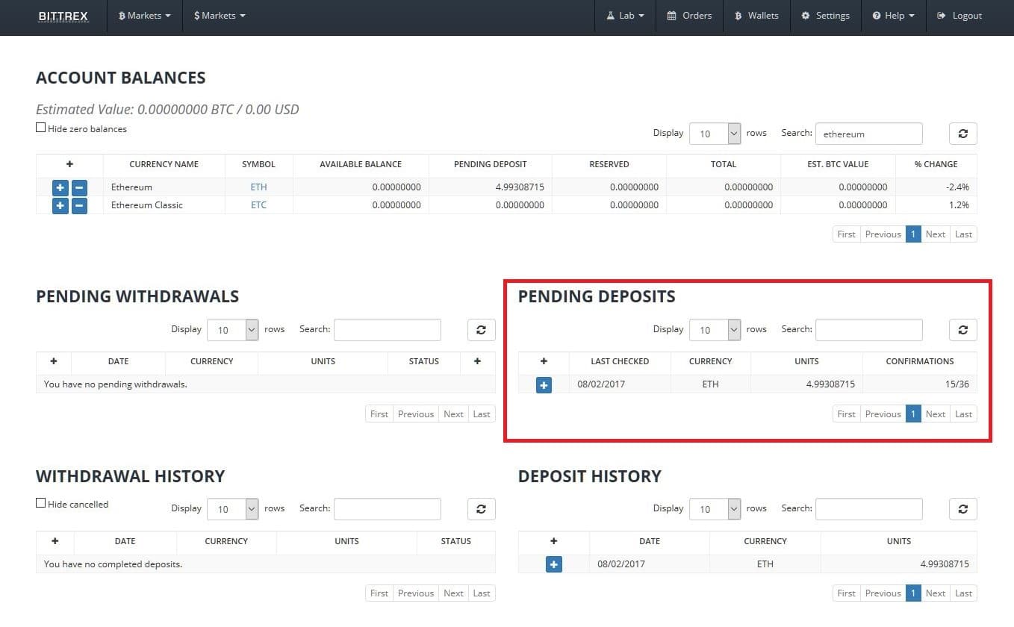1014x627 pixels.
Task: Expand the ETH row in Deposit History
Action: (x=553, y=564)
